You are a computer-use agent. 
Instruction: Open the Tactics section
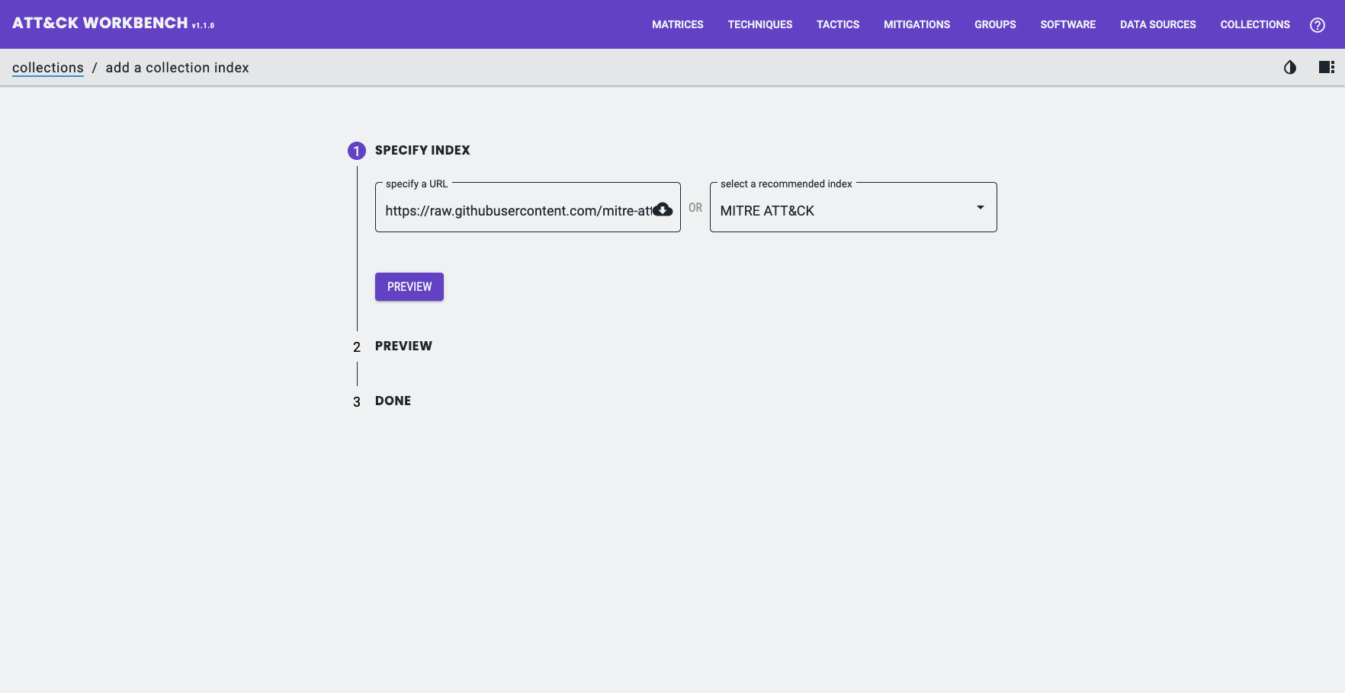837,25
